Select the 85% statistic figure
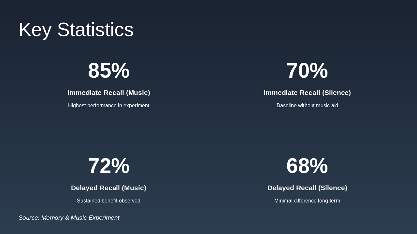 [109, 71]
